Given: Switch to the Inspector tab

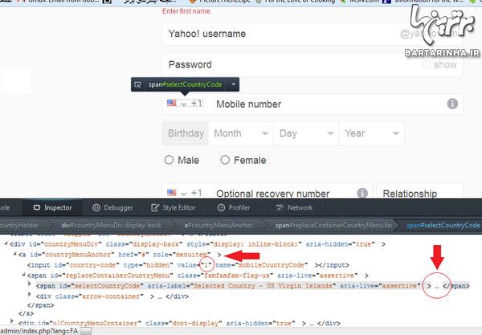Looking at the screenshot, I should tap(52, 208).
